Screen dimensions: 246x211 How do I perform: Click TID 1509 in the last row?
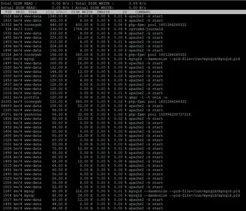pyautogui.click(x=7, y=208)
